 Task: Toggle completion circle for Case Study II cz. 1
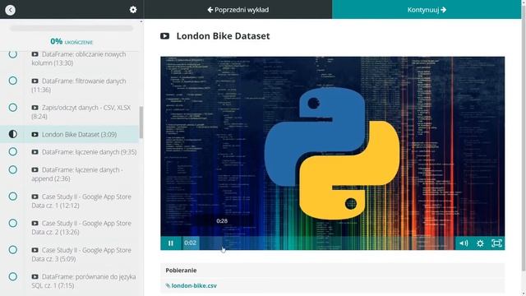[13, 197]
